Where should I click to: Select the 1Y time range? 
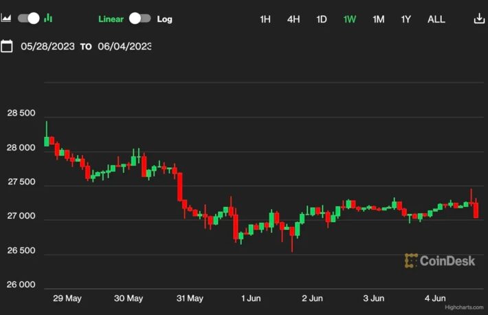(x=406, y=19)
